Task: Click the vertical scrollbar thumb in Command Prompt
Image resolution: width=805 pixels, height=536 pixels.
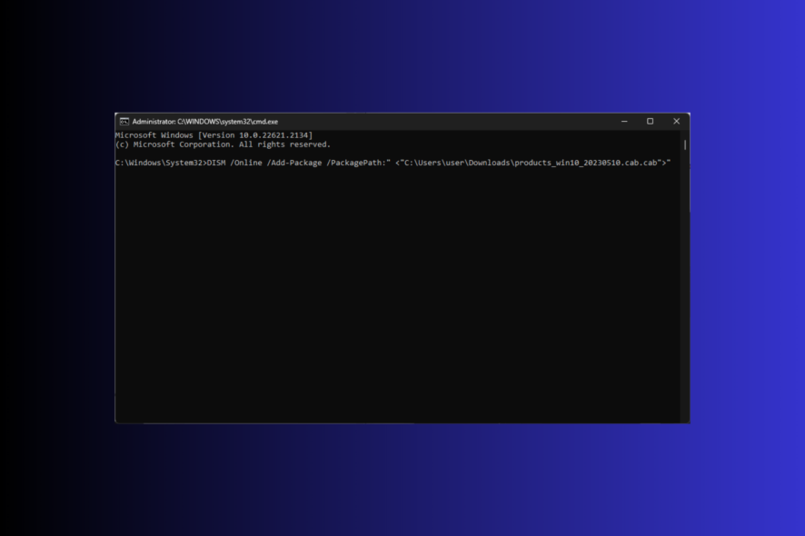Action: tap(685, 145)
